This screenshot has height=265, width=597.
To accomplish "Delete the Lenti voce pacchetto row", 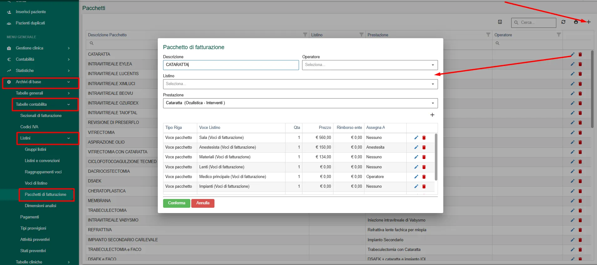I will click(424, 167).
